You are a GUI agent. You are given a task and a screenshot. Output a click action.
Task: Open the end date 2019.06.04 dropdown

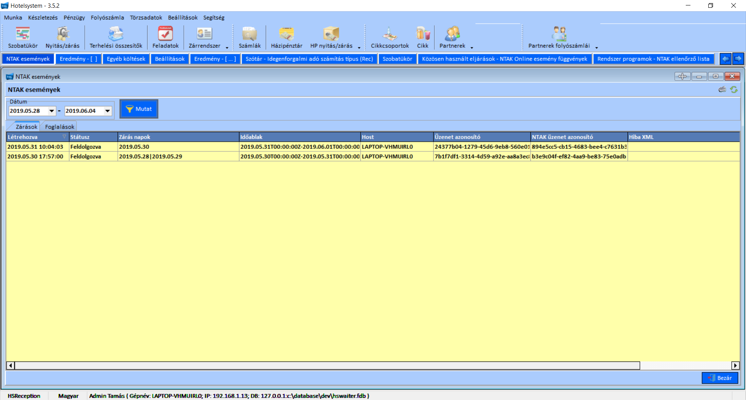[x=108, y=111]
